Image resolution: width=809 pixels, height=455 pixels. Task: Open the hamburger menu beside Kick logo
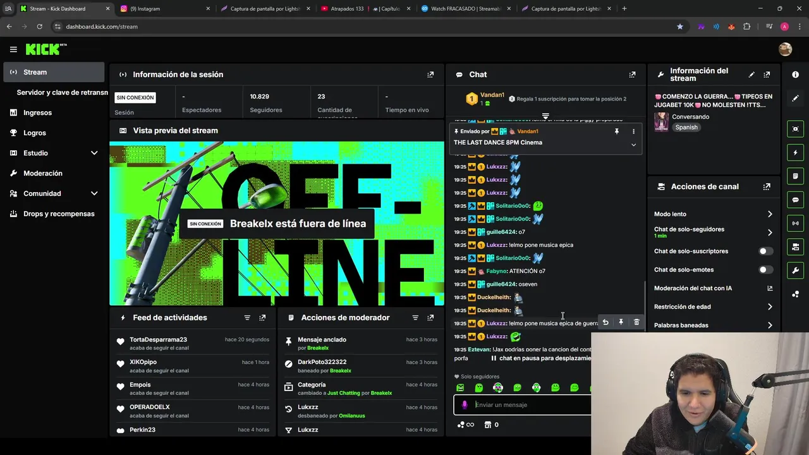(13, 49)
